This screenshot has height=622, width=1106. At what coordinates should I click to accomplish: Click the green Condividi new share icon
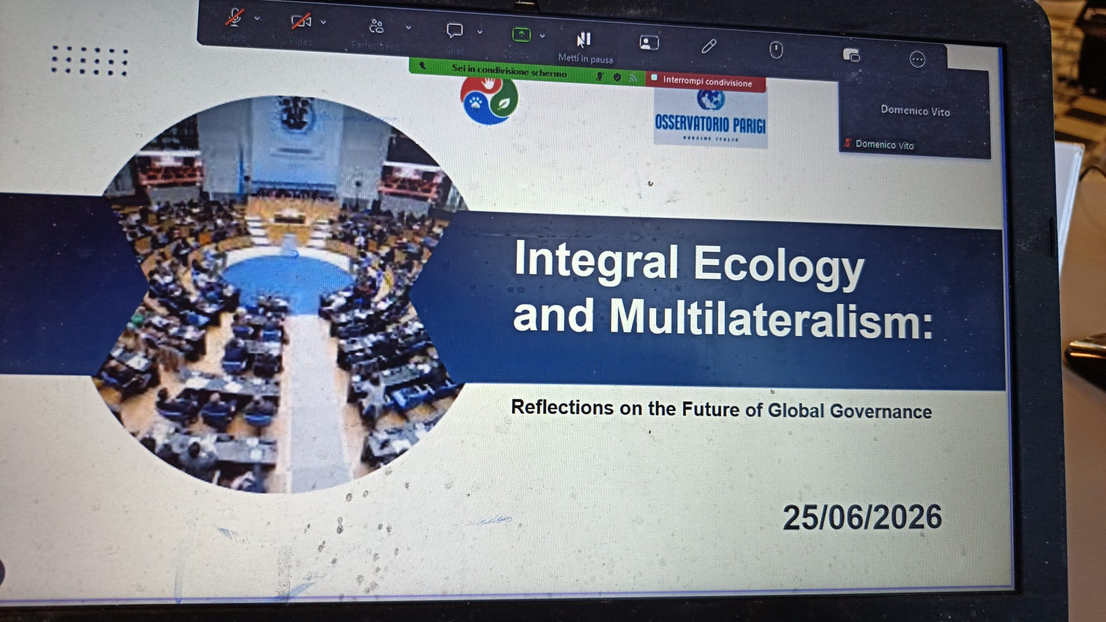521,35
